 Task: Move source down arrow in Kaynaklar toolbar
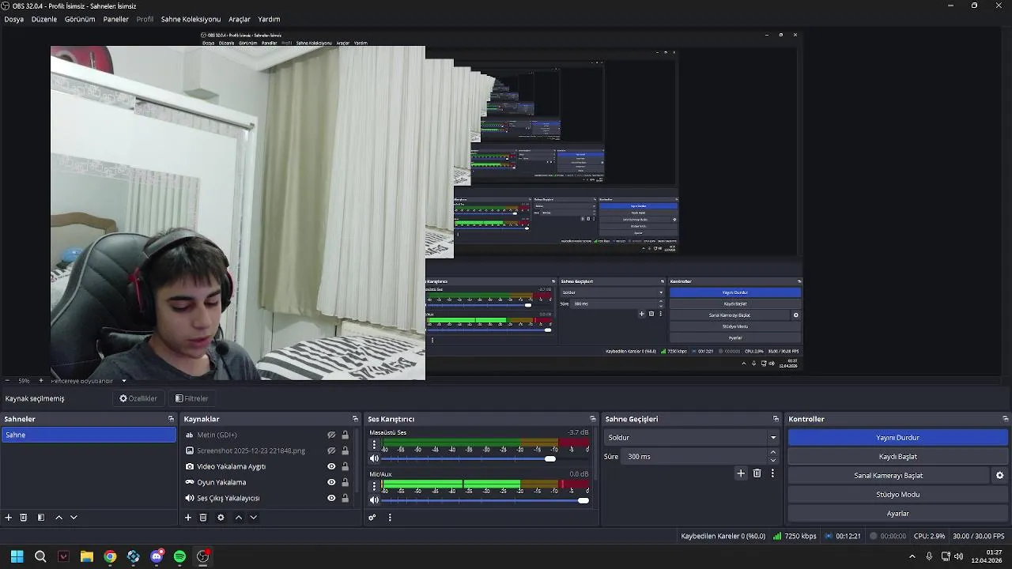pos(254,518)
